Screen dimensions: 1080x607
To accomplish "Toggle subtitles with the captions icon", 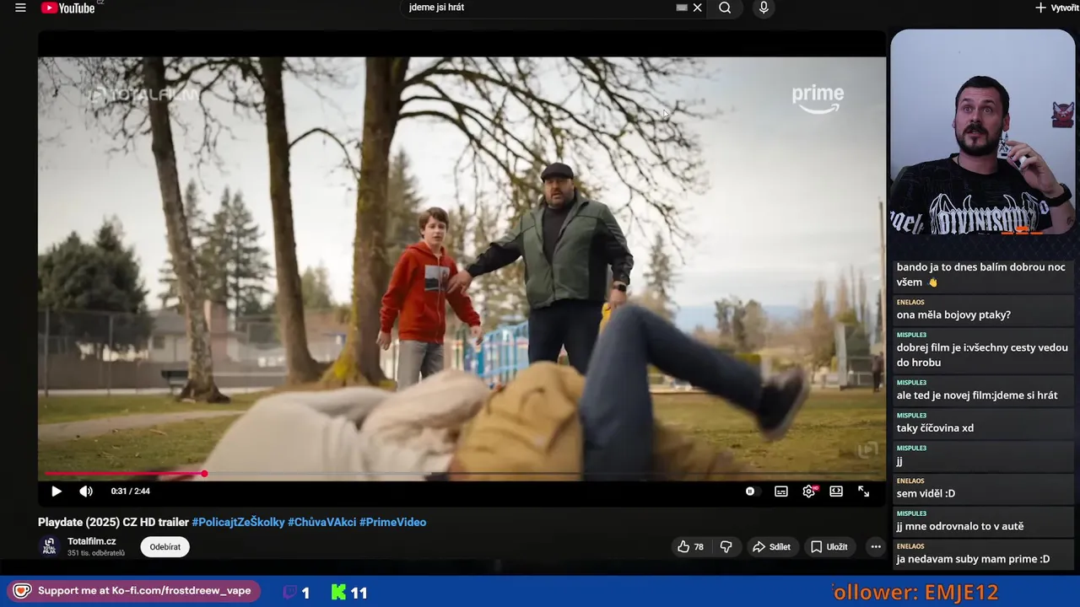I will [781, 491].
